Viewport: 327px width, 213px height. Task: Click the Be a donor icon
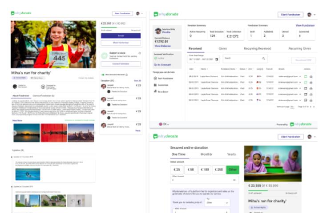coord(155,91)
